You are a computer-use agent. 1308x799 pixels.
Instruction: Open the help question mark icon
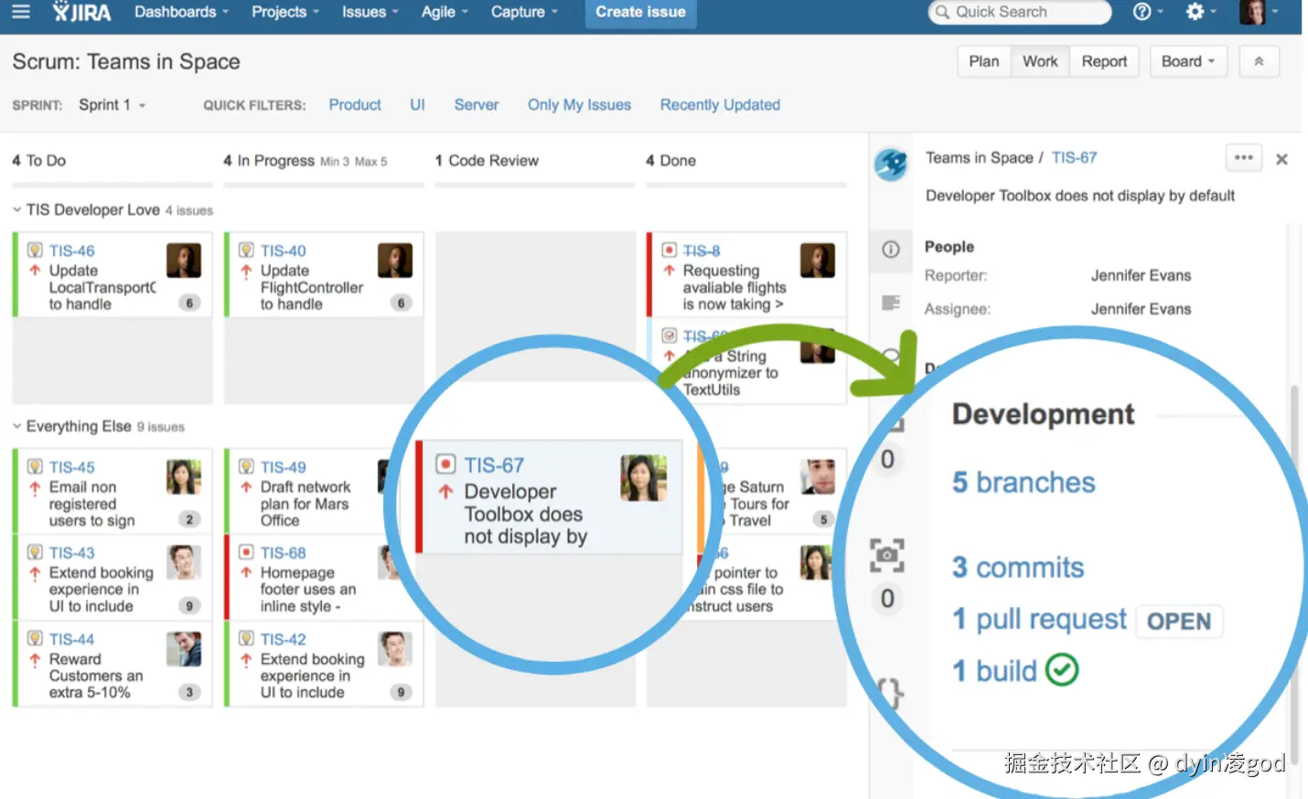[x=1142, y=12]
